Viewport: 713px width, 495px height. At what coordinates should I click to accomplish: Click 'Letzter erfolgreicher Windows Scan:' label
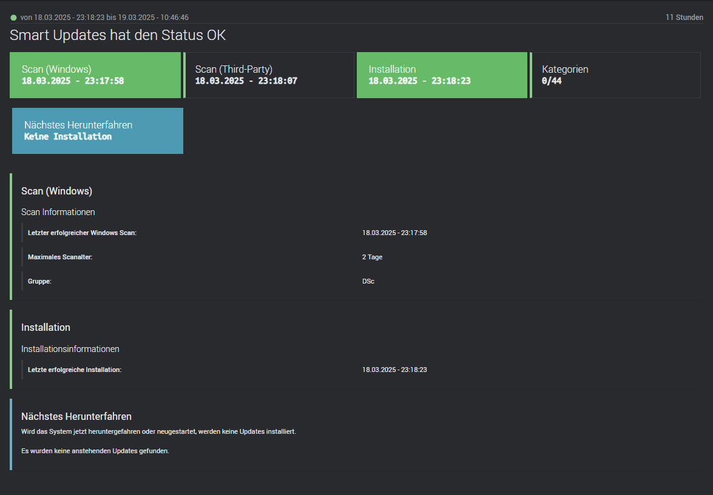[83, 233]
